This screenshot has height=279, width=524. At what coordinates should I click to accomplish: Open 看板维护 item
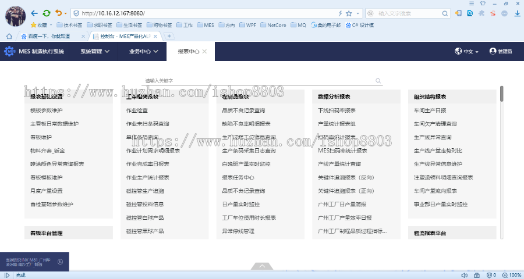pos(41,137)
